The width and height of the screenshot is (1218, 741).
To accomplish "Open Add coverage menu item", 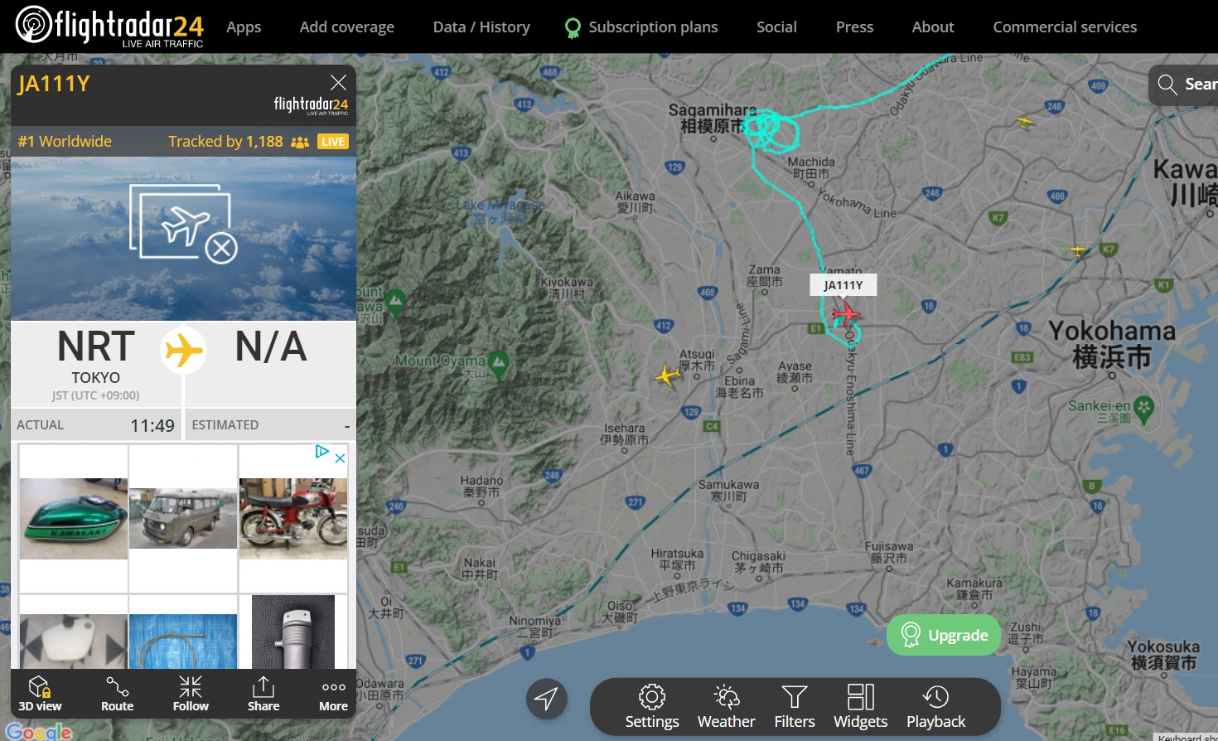I will 347,27.
